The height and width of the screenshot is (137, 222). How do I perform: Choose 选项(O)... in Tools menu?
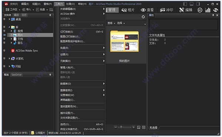[82, 124]
